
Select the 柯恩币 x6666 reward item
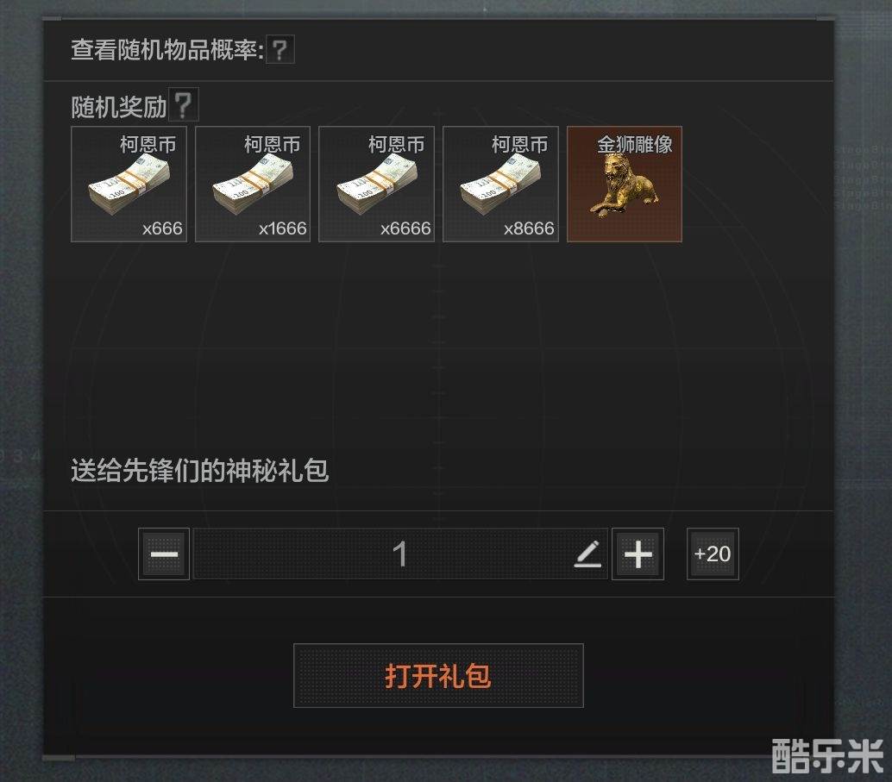377,185
